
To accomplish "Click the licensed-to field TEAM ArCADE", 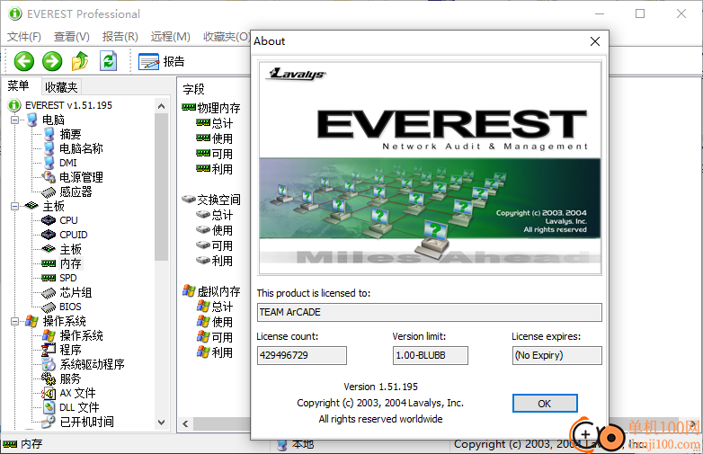I will click(x=430, y=312).
